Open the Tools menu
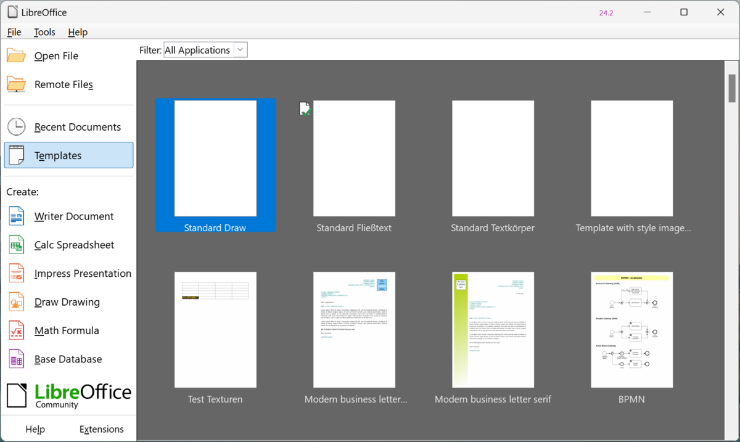Image resolution: width=740 pixels, height=442 pixels. point(44,32)
